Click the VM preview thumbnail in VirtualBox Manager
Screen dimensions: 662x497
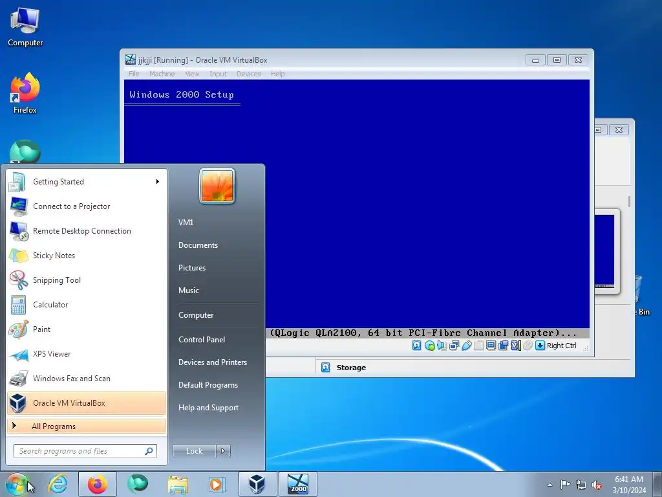point(604,251)
